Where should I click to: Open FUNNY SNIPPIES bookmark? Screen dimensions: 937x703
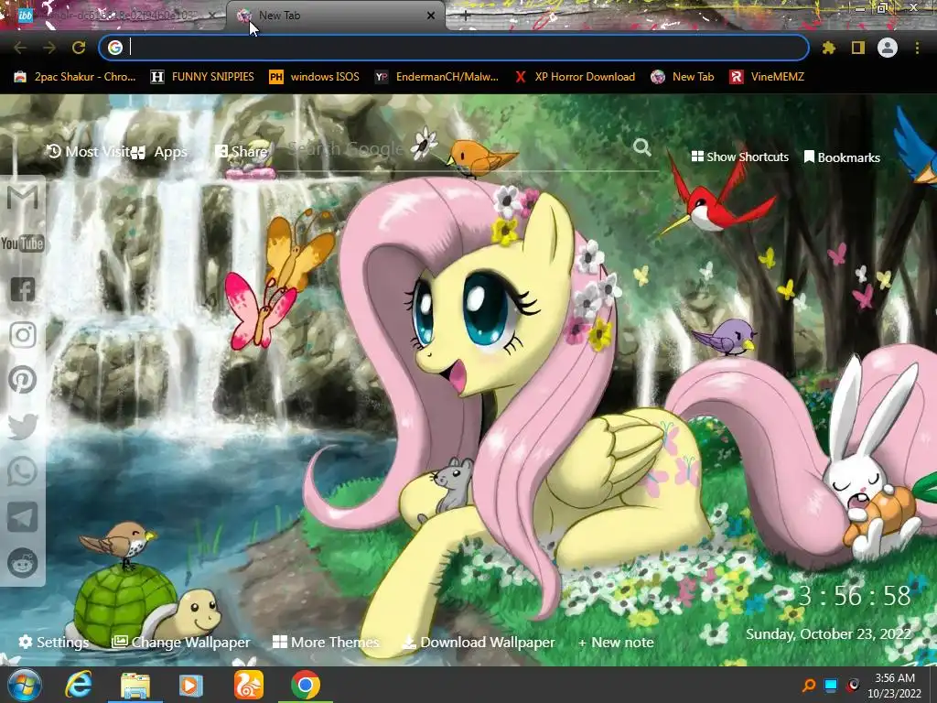[202, 77]
